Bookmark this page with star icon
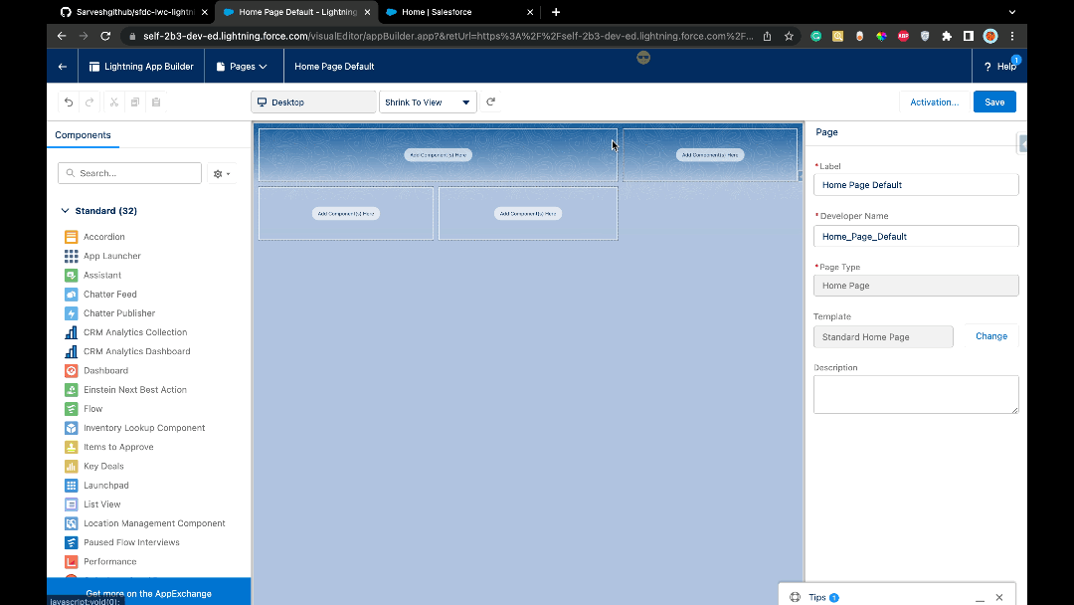This screenshot has width=1074, height=605. point(789,36)
